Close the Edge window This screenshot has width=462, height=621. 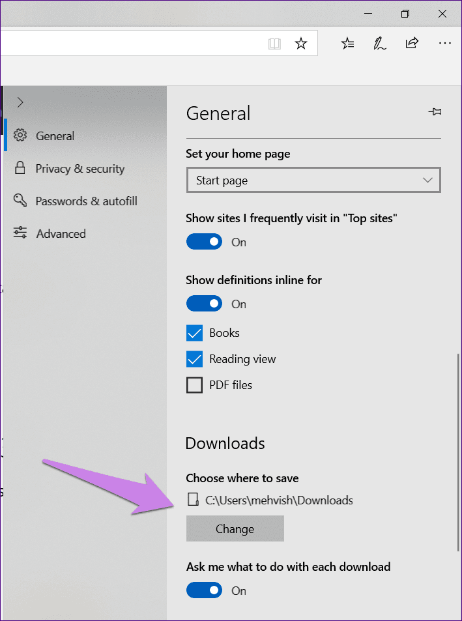click(442, 14)
